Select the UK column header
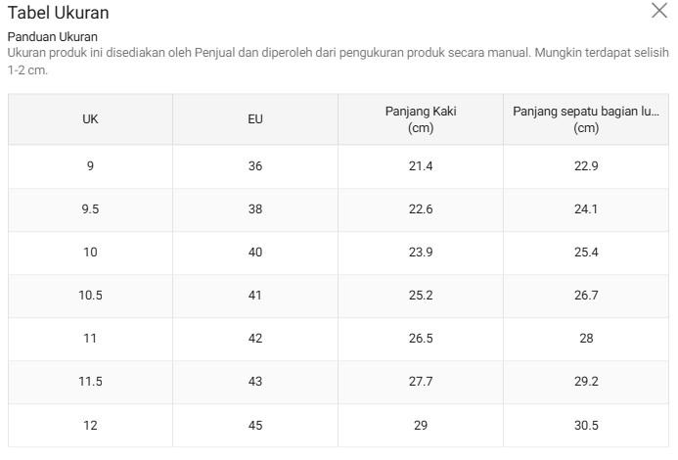The height and width of the screenshot is (460, 678). [90, 119]
